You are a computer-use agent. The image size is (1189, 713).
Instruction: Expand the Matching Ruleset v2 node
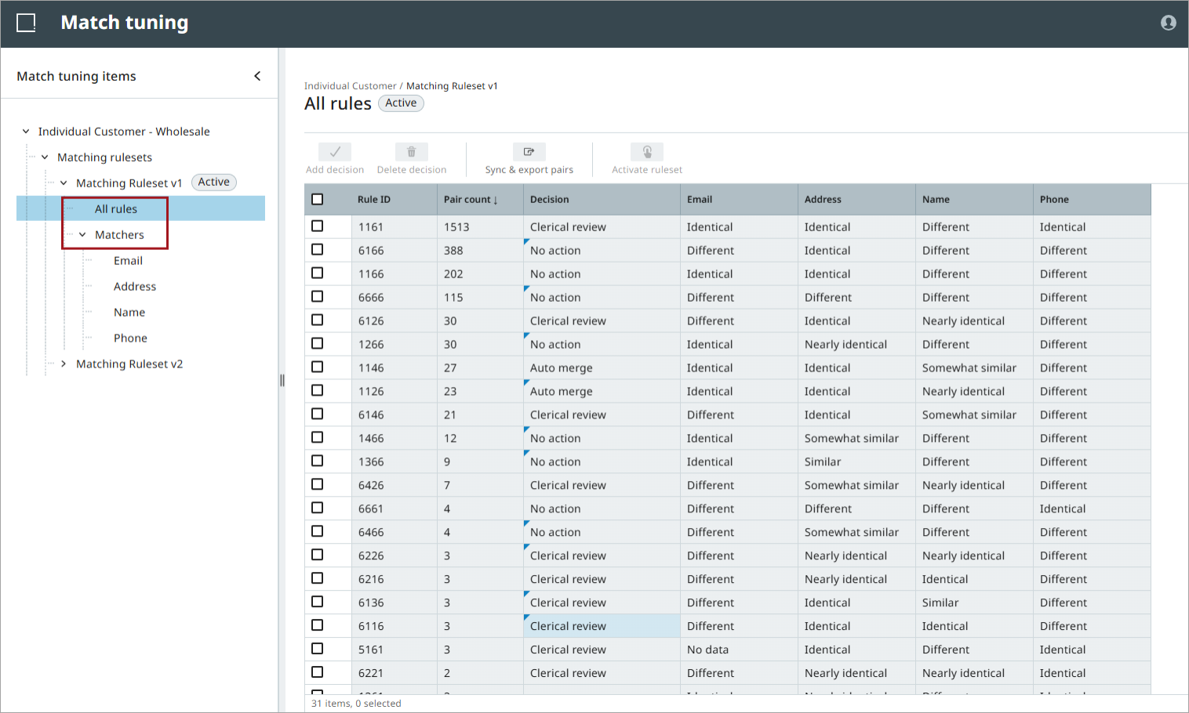(x=64, y=364)
